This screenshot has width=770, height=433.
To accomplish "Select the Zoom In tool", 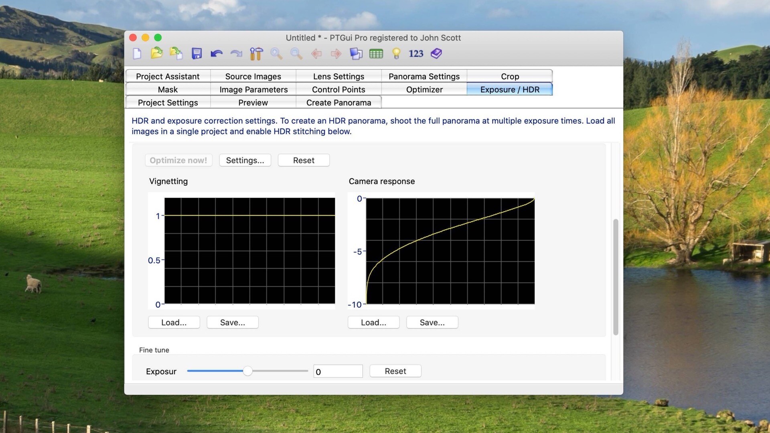I will (276, 53).
